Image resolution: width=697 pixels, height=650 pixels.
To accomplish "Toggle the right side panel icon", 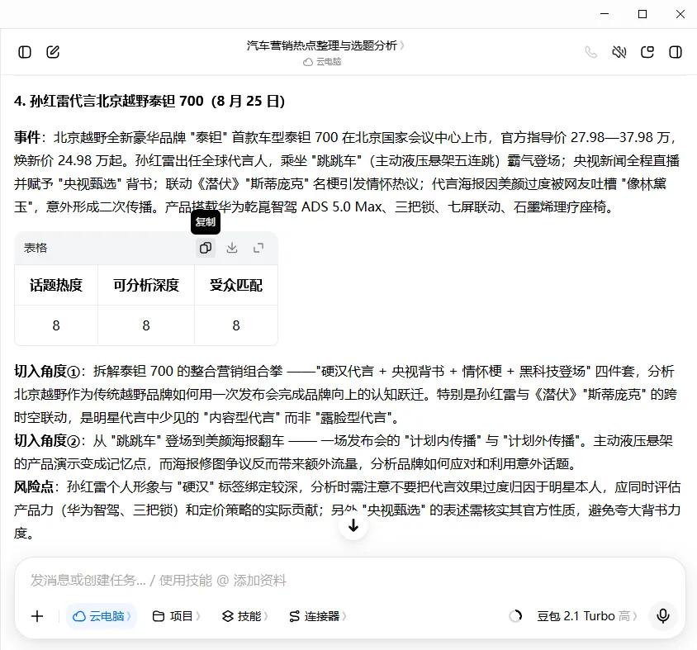I will (x=676, y=52).
